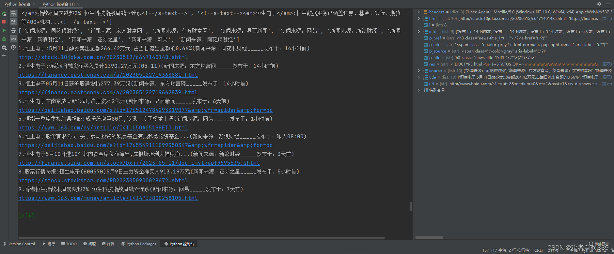
Task: Click the 特殊变量 grid icon
Action: click(426, 90)
